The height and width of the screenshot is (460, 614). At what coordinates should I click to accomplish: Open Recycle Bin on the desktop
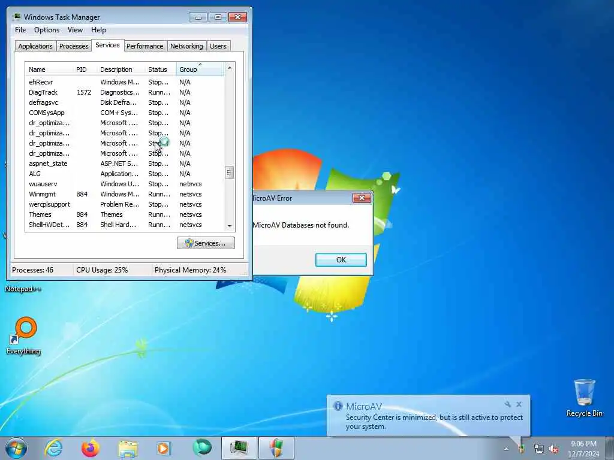pos(584,398)
